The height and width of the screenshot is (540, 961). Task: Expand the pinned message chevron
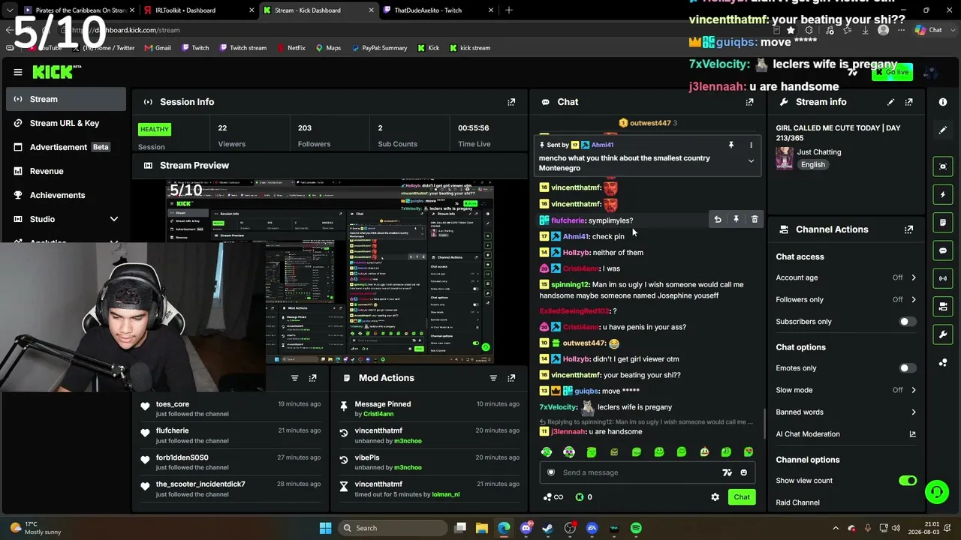(x=751, y=161)
